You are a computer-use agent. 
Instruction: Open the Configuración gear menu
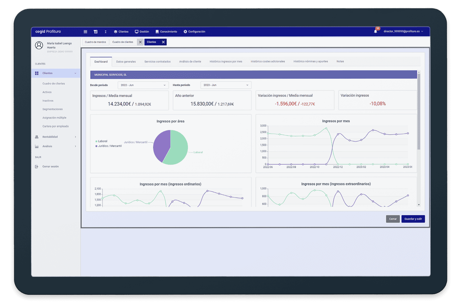tap(194, 32)
